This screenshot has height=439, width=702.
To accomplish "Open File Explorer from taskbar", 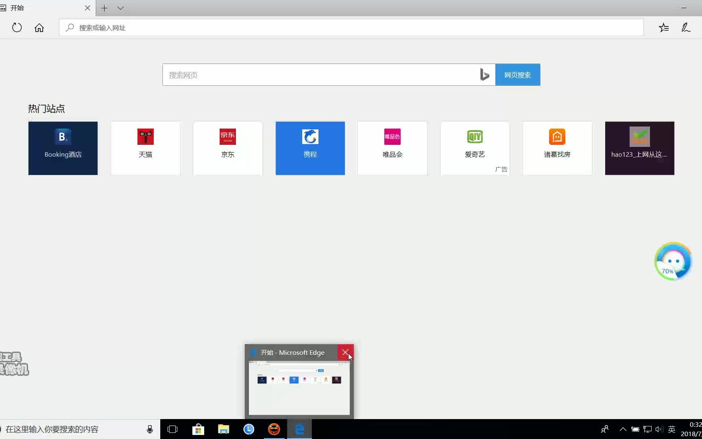I will (x=224, y=429).
